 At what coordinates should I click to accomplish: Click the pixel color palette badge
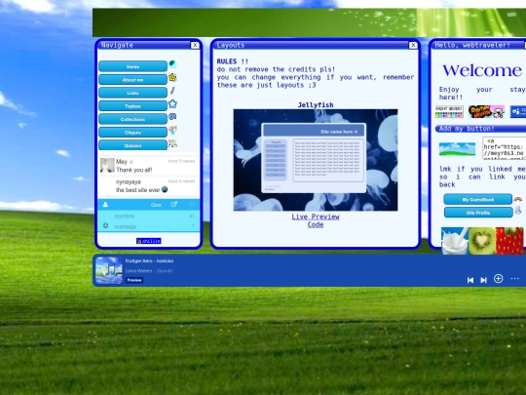(x=449, y=112)
